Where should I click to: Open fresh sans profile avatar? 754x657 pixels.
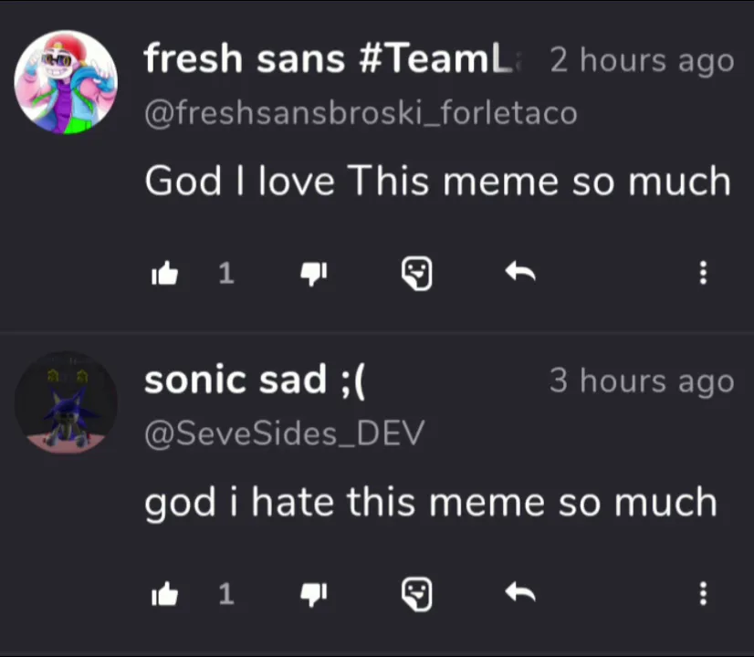coord(66,82)
